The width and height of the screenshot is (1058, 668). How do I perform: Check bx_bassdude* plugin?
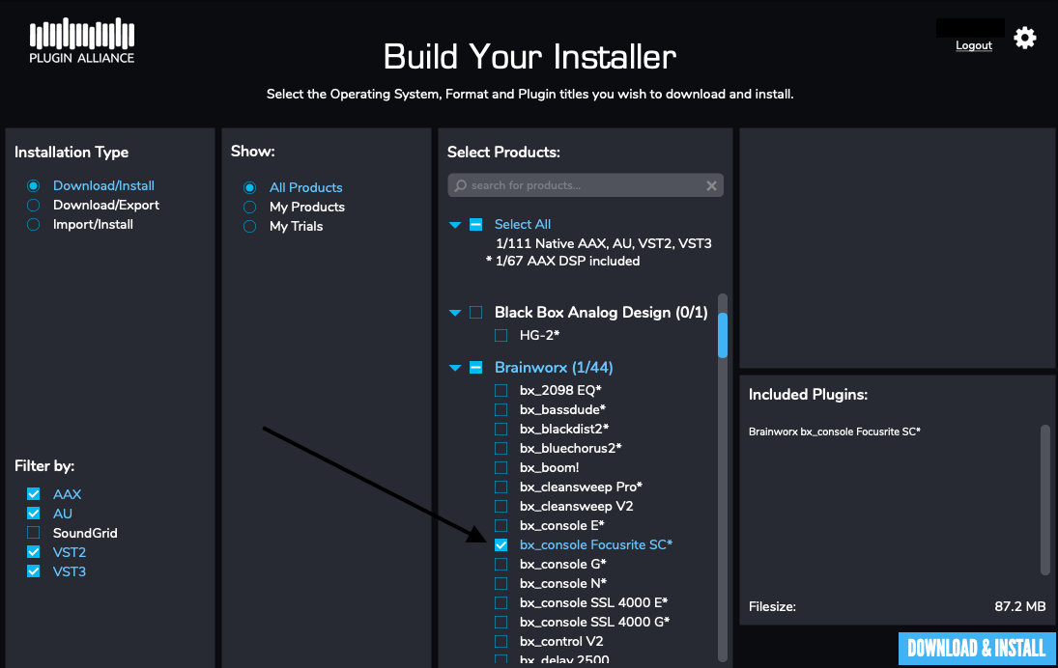(500, 410)
